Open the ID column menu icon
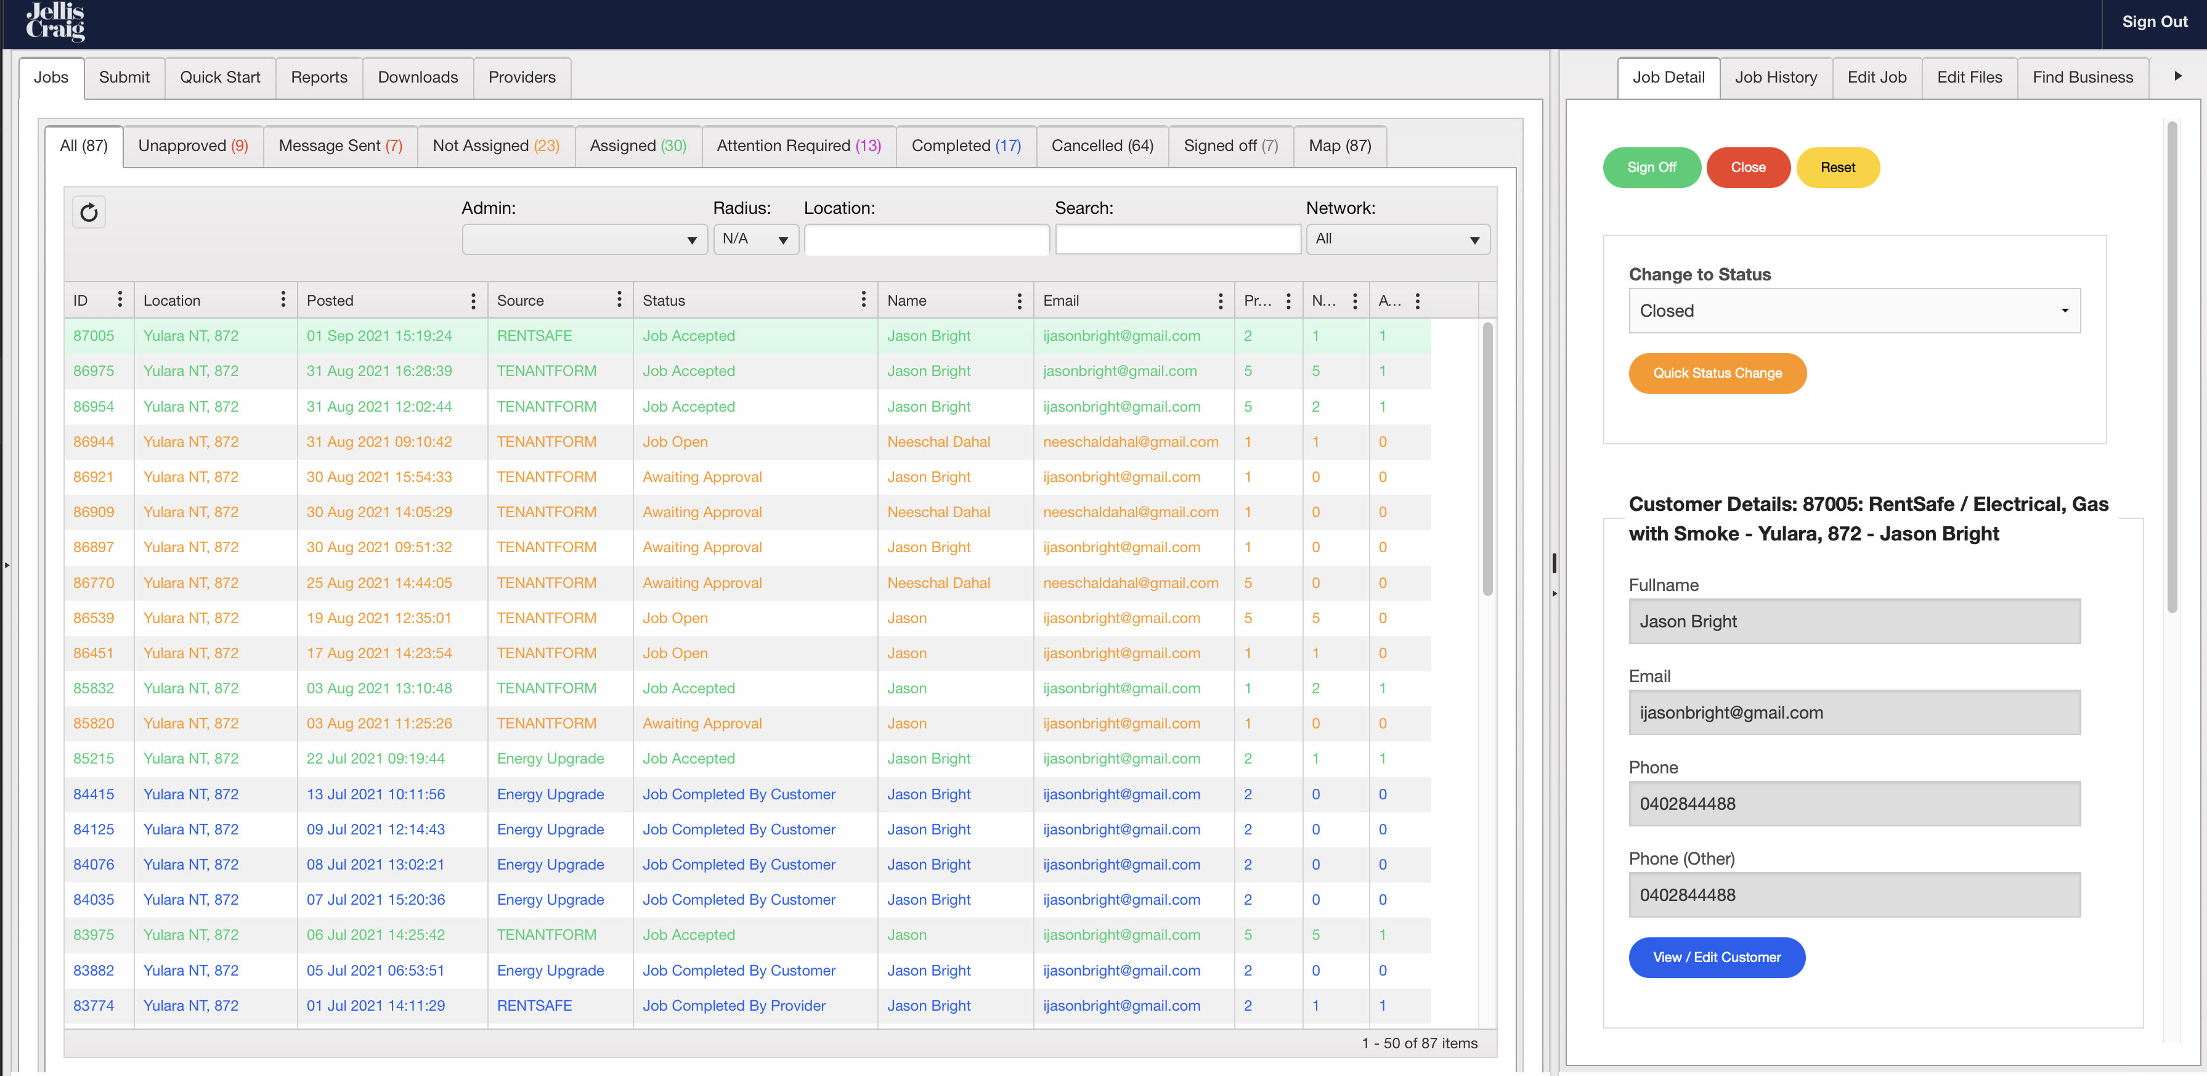Screen dimensions: 2207x1076 (120, 299)
